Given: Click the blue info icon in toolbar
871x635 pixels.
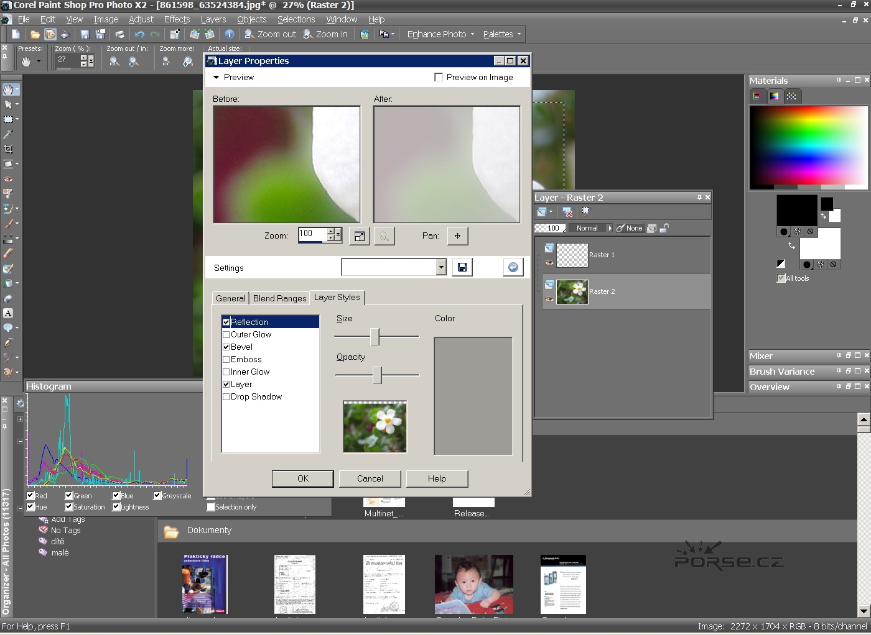Looking at the screenshot, I should pos(230,34).
